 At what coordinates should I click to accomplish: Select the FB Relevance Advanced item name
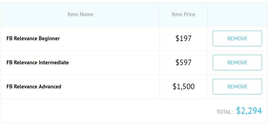click(34, 86)
